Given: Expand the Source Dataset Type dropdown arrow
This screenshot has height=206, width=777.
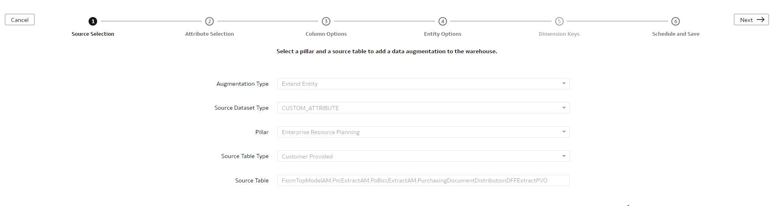Looking at the screenshot, I should pyautogui.click(x=564, y=108).
